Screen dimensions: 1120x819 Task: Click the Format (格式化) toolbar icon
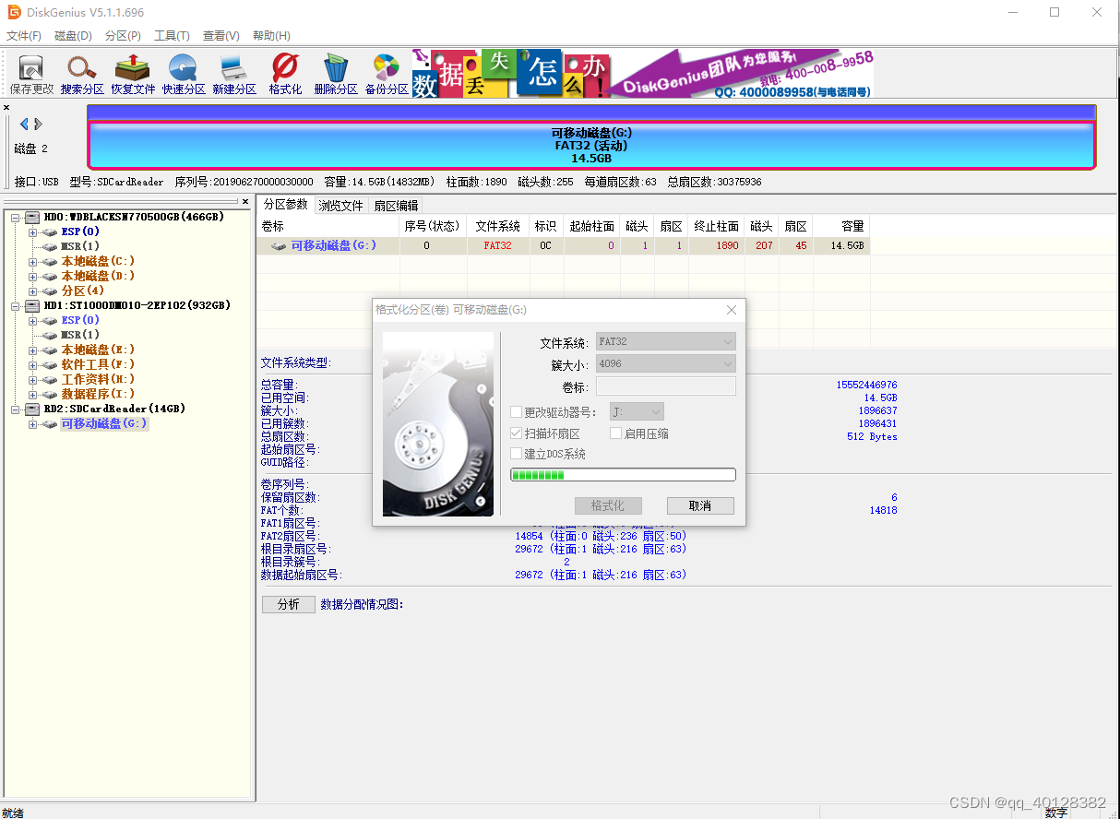pyautogui.click(x=285, y=74)
